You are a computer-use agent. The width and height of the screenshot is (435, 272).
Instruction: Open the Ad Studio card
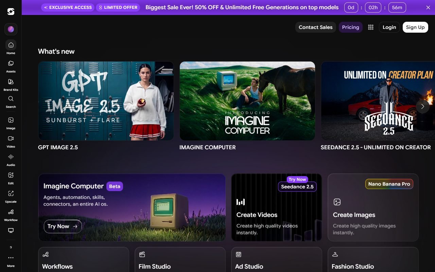277,259
